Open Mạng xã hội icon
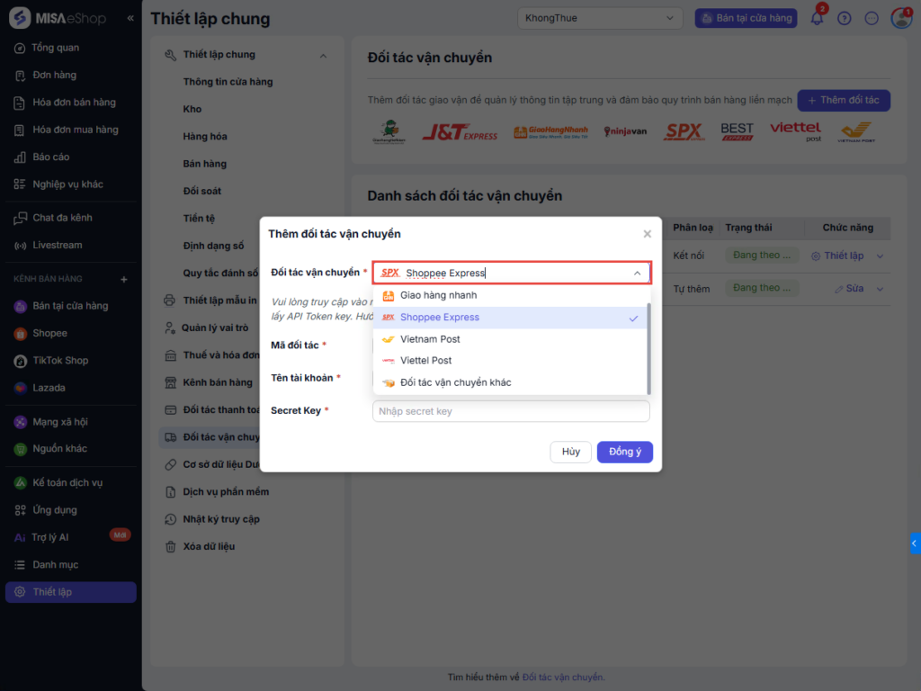 pos(20,422)
